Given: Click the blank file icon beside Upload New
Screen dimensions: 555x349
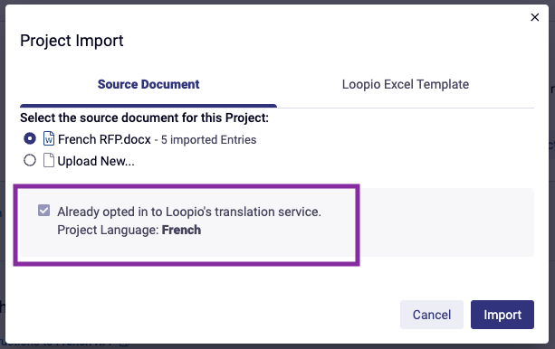Looking at the screenshot, I should [49, 160].
